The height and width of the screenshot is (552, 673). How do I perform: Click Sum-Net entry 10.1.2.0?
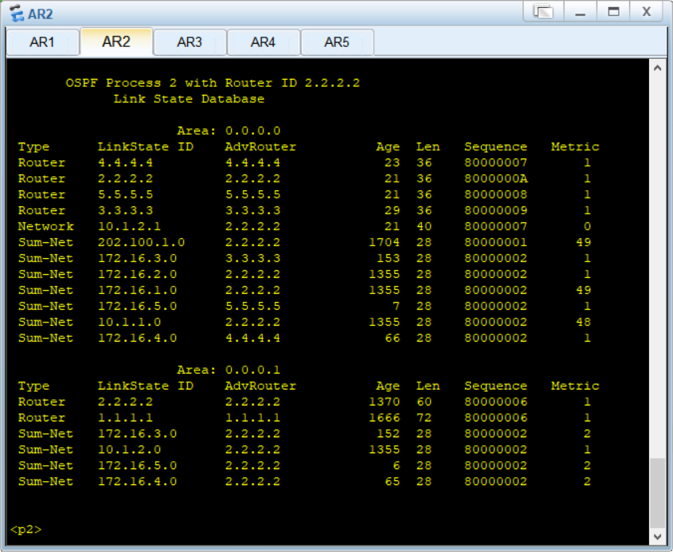(x=129, y=449)
